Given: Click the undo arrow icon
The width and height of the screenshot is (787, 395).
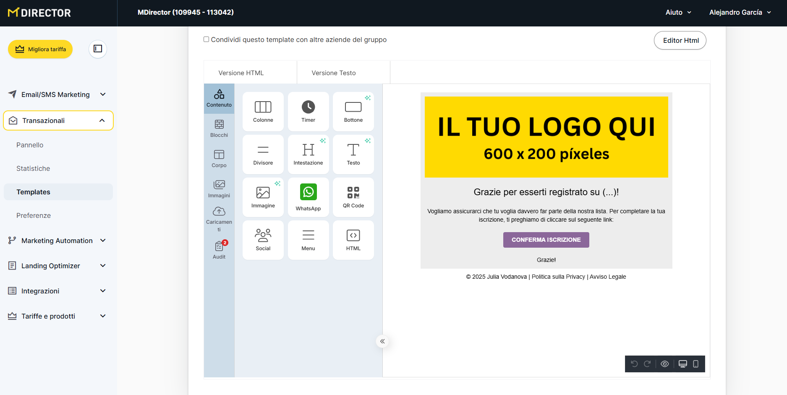Looking at the screenshot, I should tap(634, 364).
